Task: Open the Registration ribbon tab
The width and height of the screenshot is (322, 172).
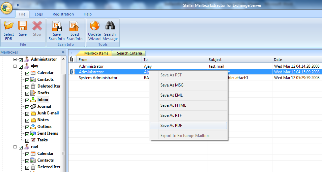Action: tap(63, 14)
